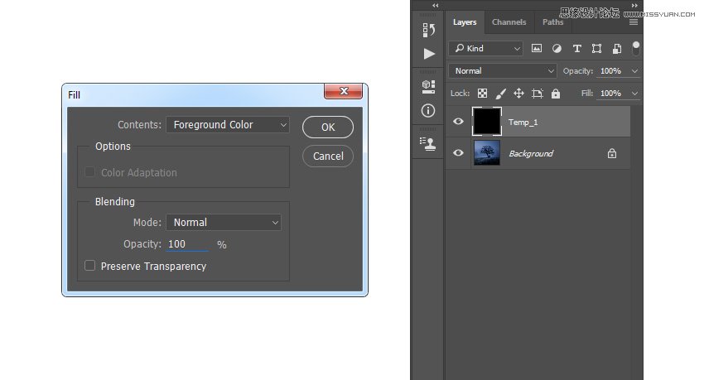Filter layers by type (T) icon
The width and height of the screenshot is (704, 380).
576,49
